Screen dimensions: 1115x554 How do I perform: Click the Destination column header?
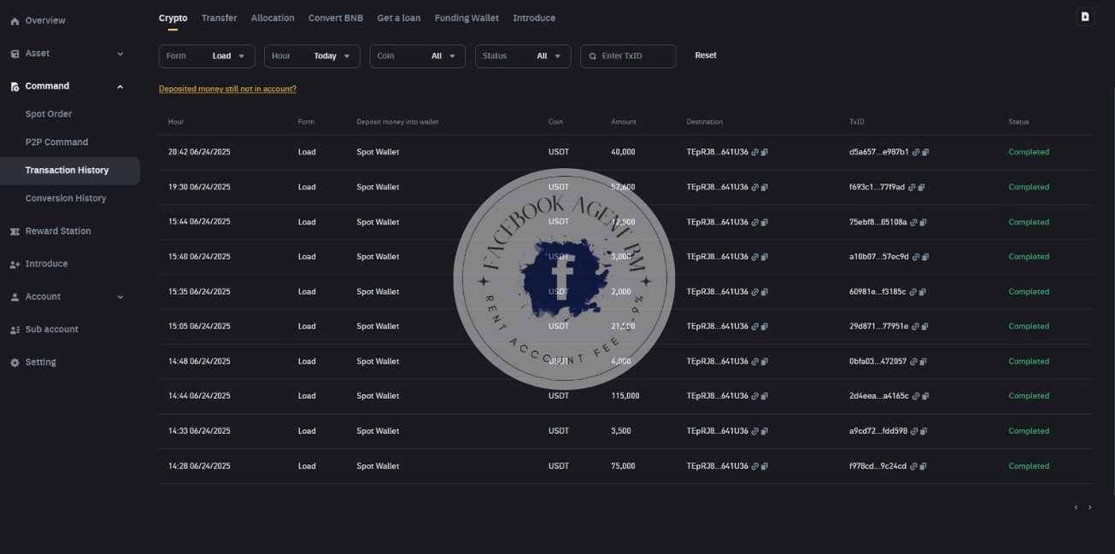coord(705,122)
